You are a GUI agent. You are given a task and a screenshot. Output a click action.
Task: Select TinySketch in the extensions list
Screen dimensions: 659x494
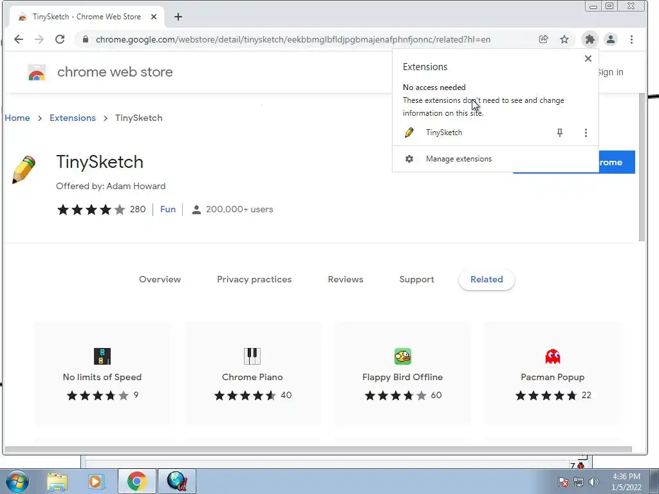(x=444, y=133)
